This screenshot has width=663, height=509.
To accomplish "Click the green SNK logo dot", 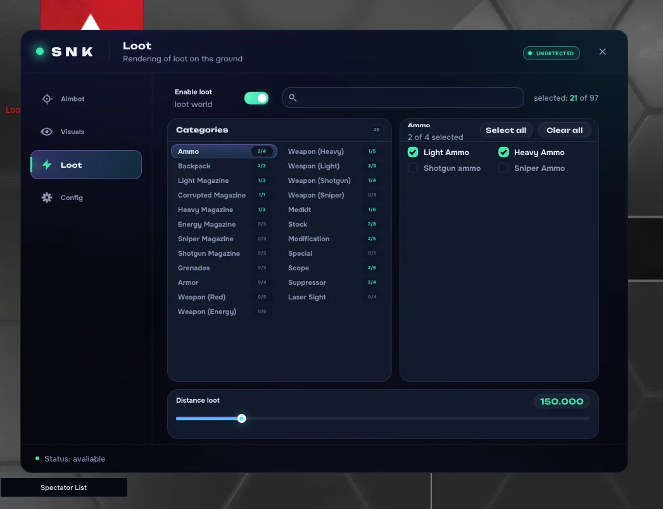I will click(x=40, y=51).
